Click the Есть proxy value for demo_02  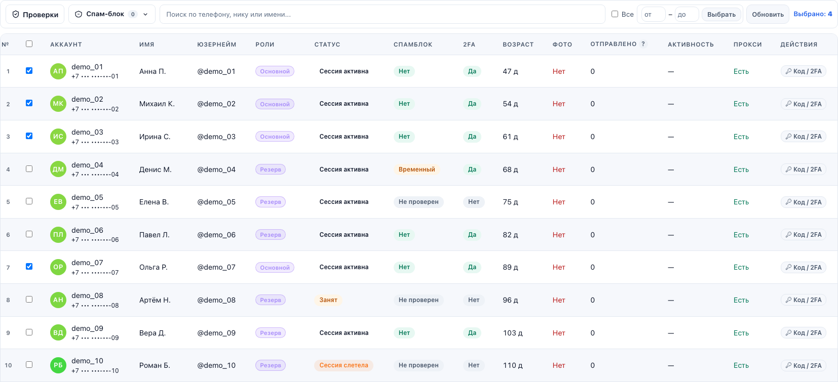[x=741, y=104]
